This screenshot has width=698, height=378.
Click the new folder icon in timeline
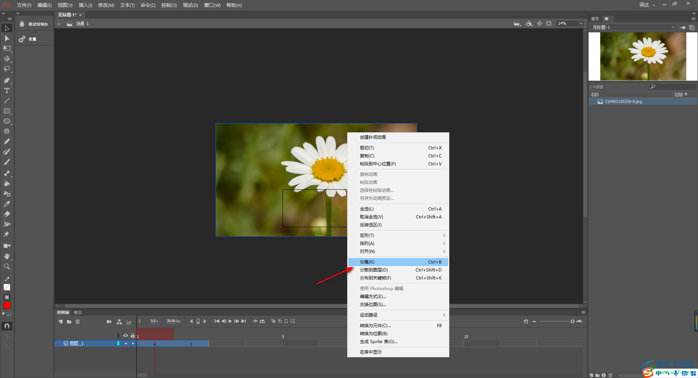click(69, 322)
